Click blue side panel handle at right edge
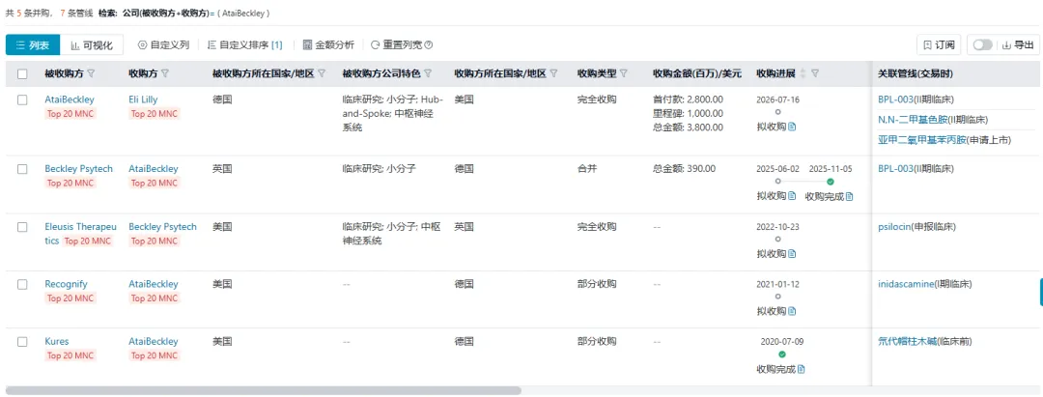The width and height of the screenshot is (1043, 397). point(1040,293)
